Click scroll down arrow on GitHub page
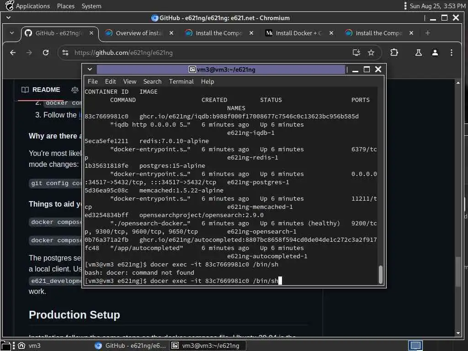This screenshot has height=351, width=468. pyautogui.click(x=458, y=333)
